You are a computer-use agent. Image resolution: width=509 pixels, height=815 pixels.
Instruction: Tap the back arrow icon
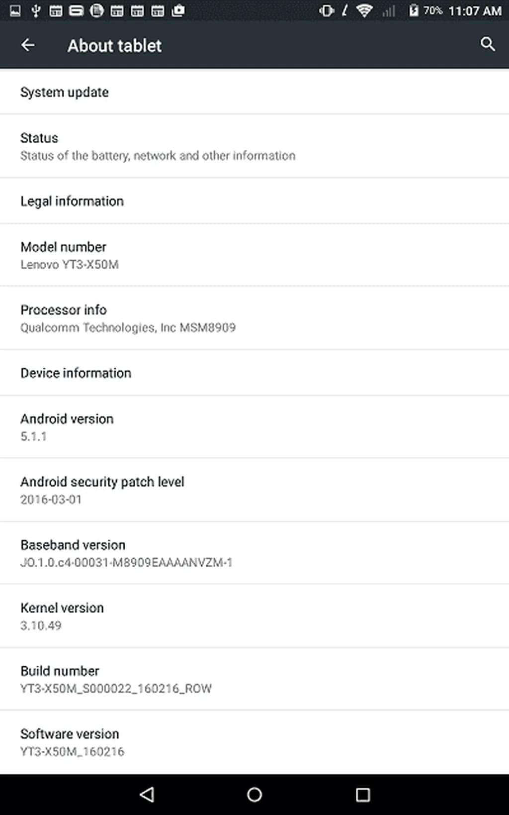(x=28, y=45)
